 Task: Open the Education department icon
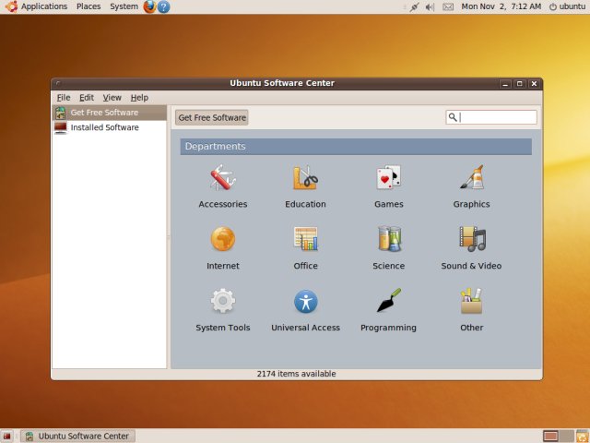(305, 177)
